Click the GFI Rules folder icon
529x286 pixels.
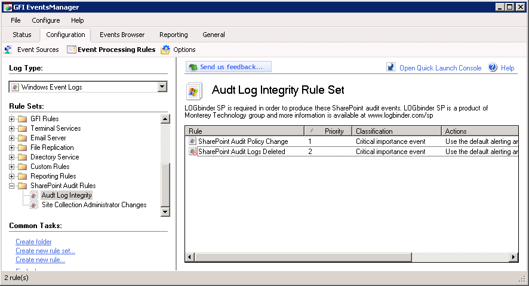22,119
